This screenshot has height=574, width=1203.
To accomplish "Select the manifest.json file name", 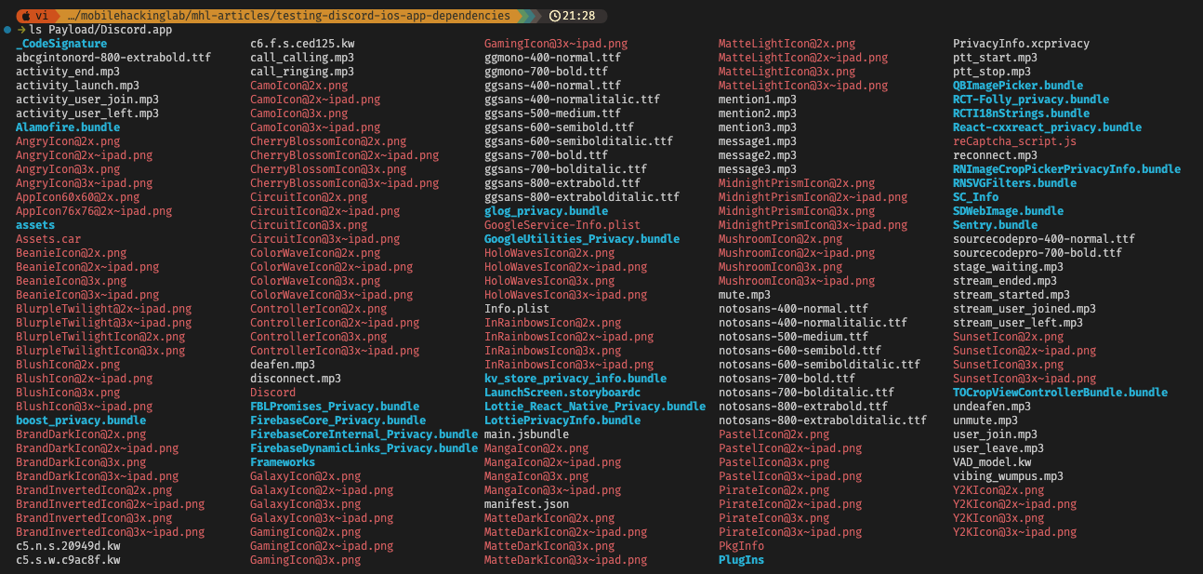I will click(527, 504).
